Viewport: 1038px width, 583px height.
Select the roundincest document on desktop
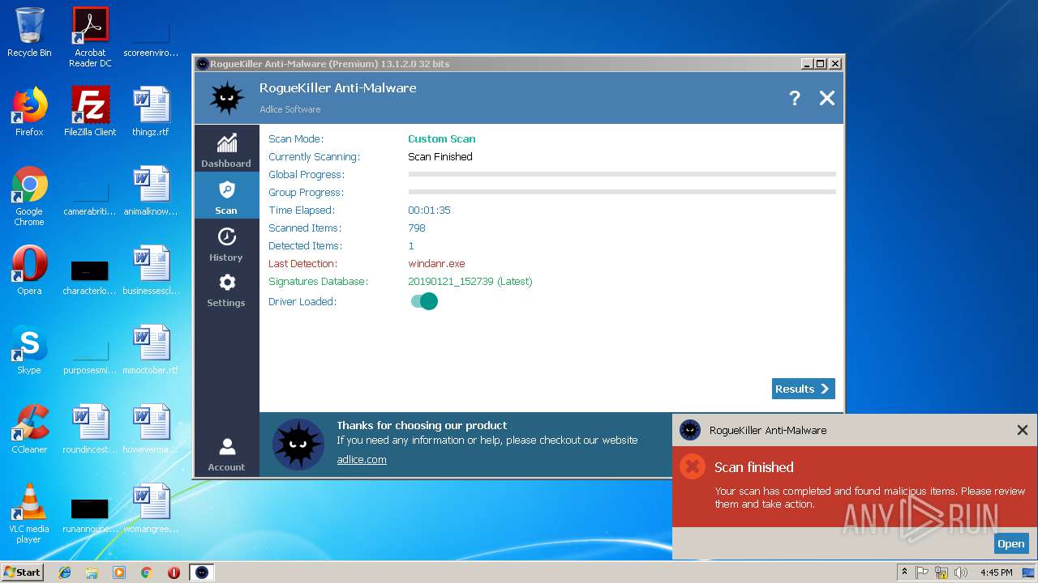tap(90, 428)
